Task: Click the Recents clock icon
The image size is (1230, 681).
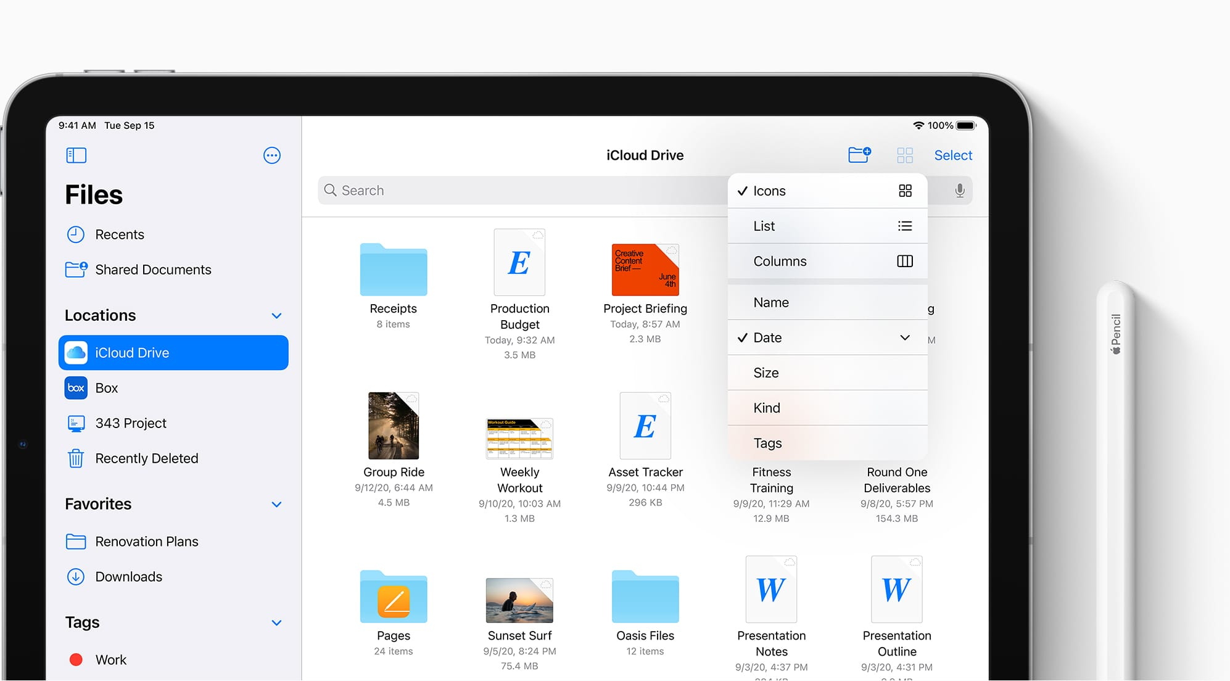Action: tap(75, 234)
